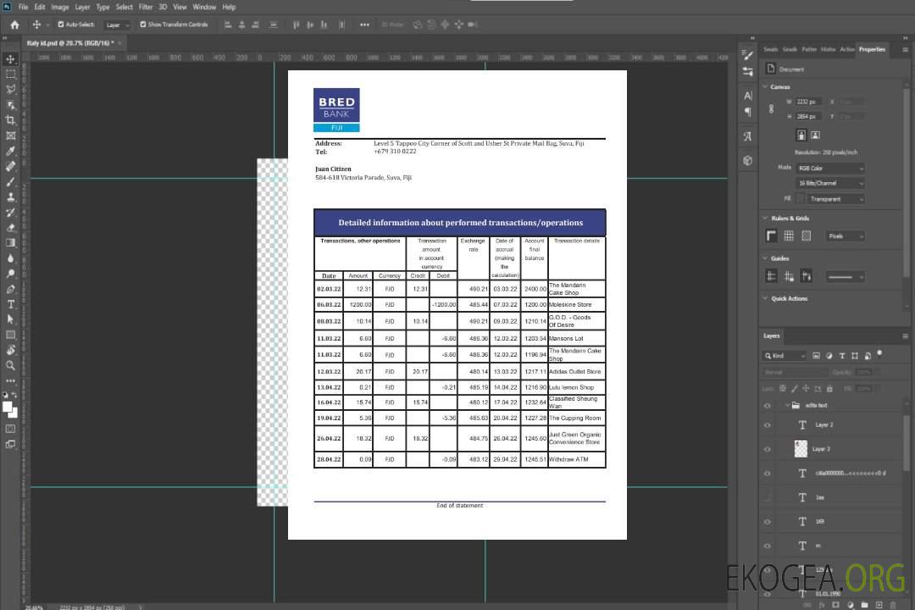Toggle the Auto-Select checkbox

click(61, 25)
